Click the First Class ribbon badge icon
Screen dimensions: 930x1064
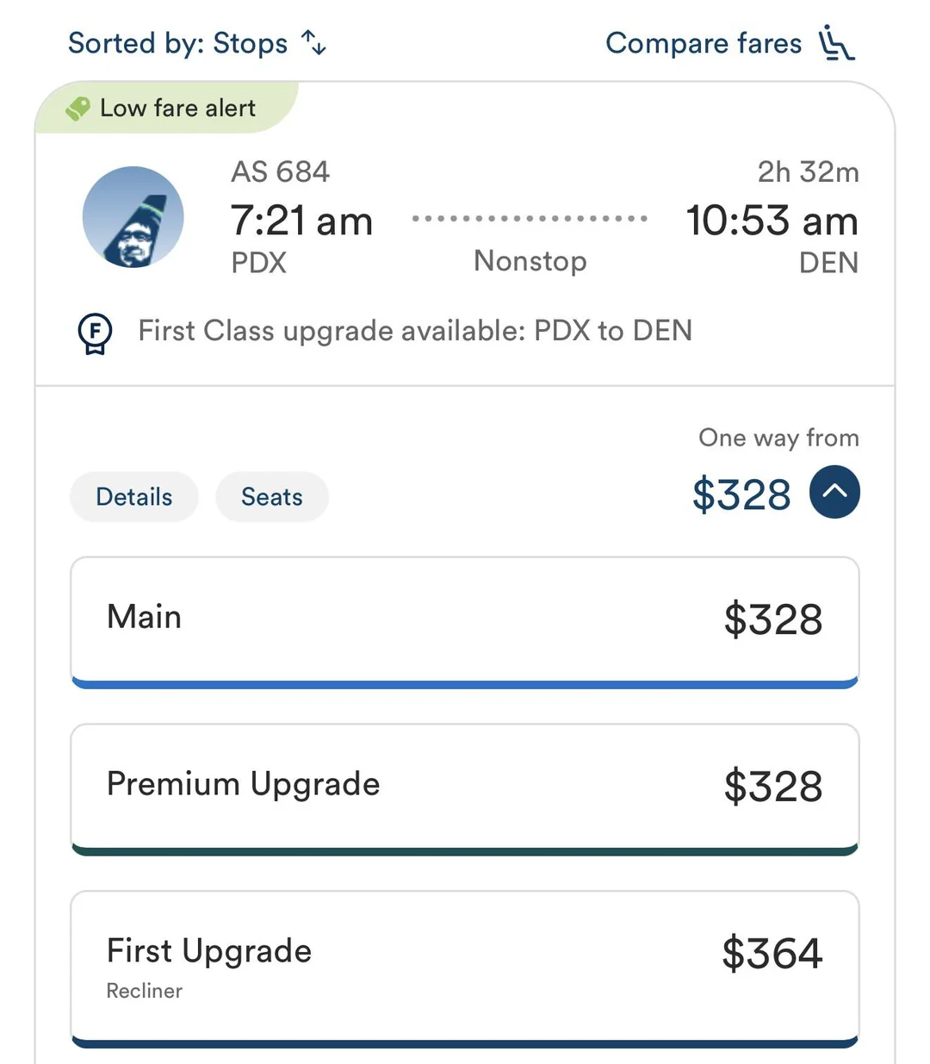coord(95,333)
